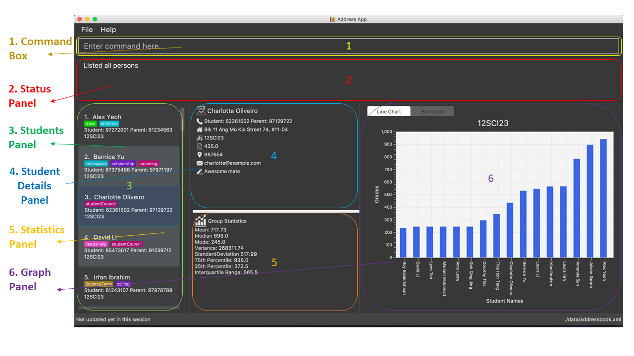Click the needsHelp tag on David Li

(x=96, y=244)
